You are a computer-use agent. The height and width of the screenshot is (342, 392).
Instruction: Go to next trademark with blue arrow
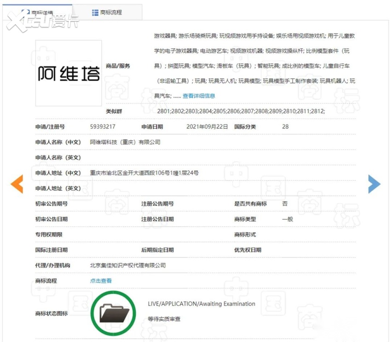click(x=374, y=184)
